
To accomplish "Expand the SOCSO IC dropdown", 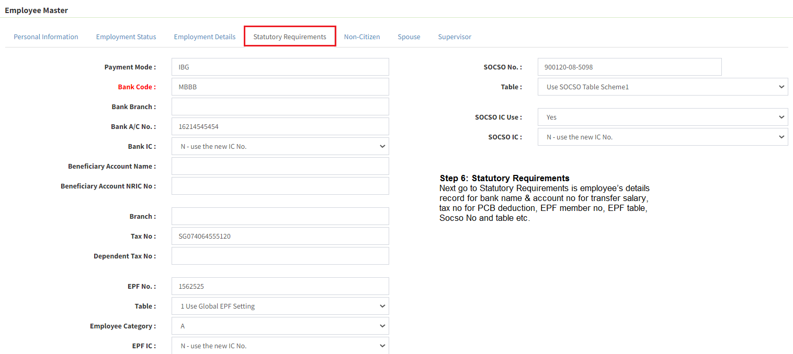I will tap(662, 137).
